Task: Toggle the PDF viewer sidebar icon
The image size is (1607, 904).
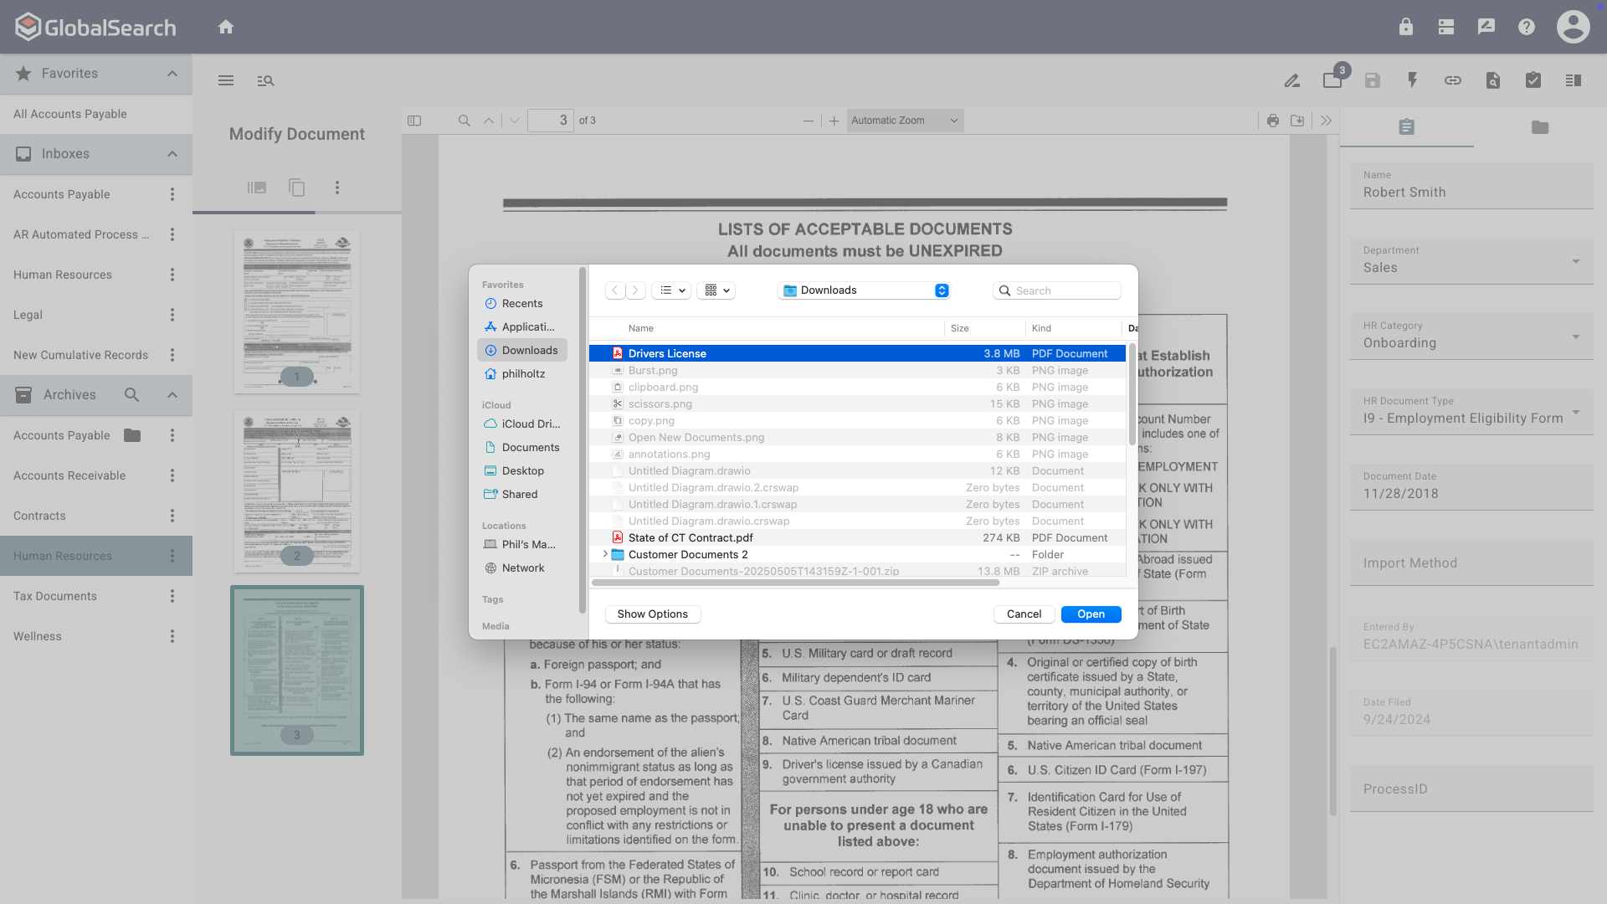Action: (414, 121)
